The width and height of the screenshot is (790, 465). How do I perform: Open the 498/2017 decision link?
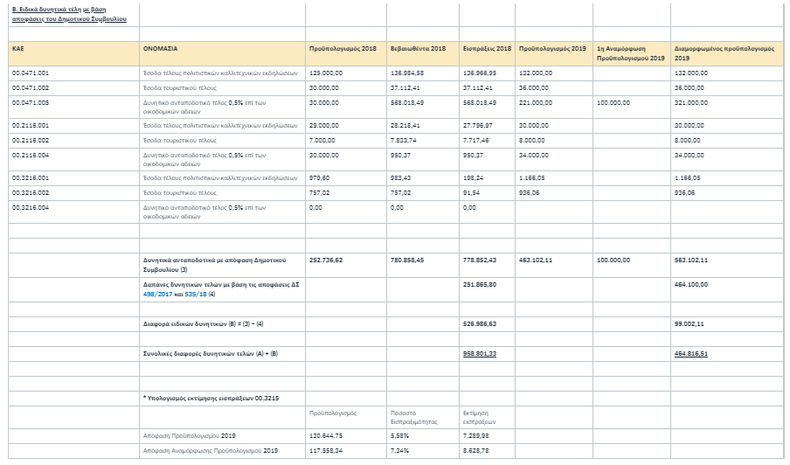tap(156, 295)
